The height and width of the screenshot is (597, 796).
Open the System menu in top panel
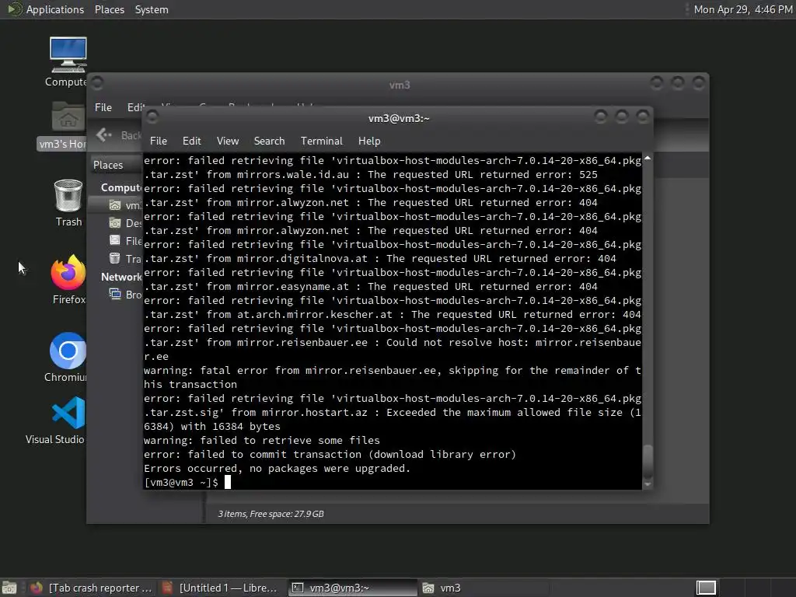(152, 9)
